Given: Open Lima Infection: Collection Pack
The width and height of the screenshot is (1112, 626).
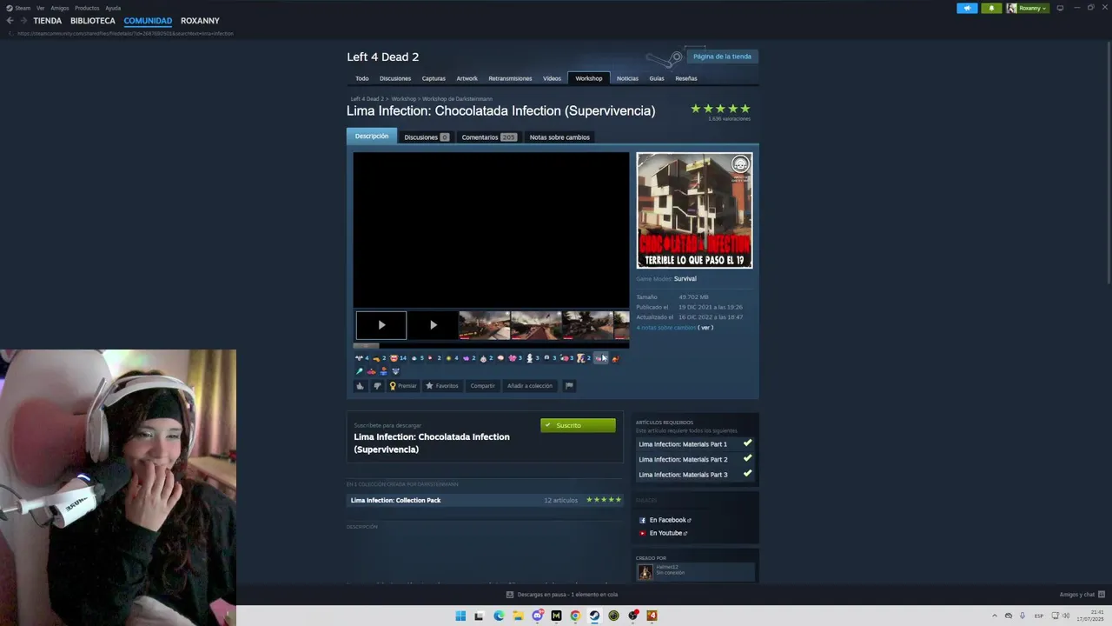Looking at the screenshot, I should click(x=395, y=500).
